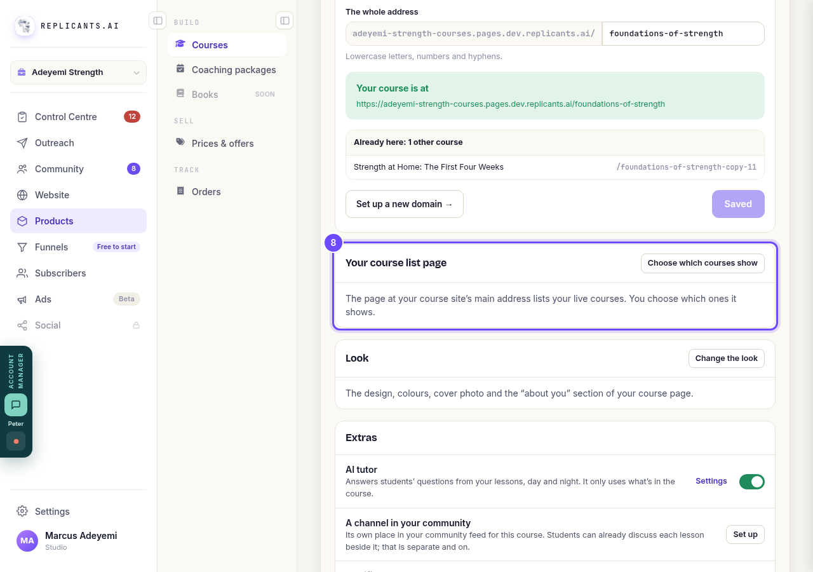This screenshot has height=572, width=813.
Task: Navigate to Website section
Action: coord(78,195)
